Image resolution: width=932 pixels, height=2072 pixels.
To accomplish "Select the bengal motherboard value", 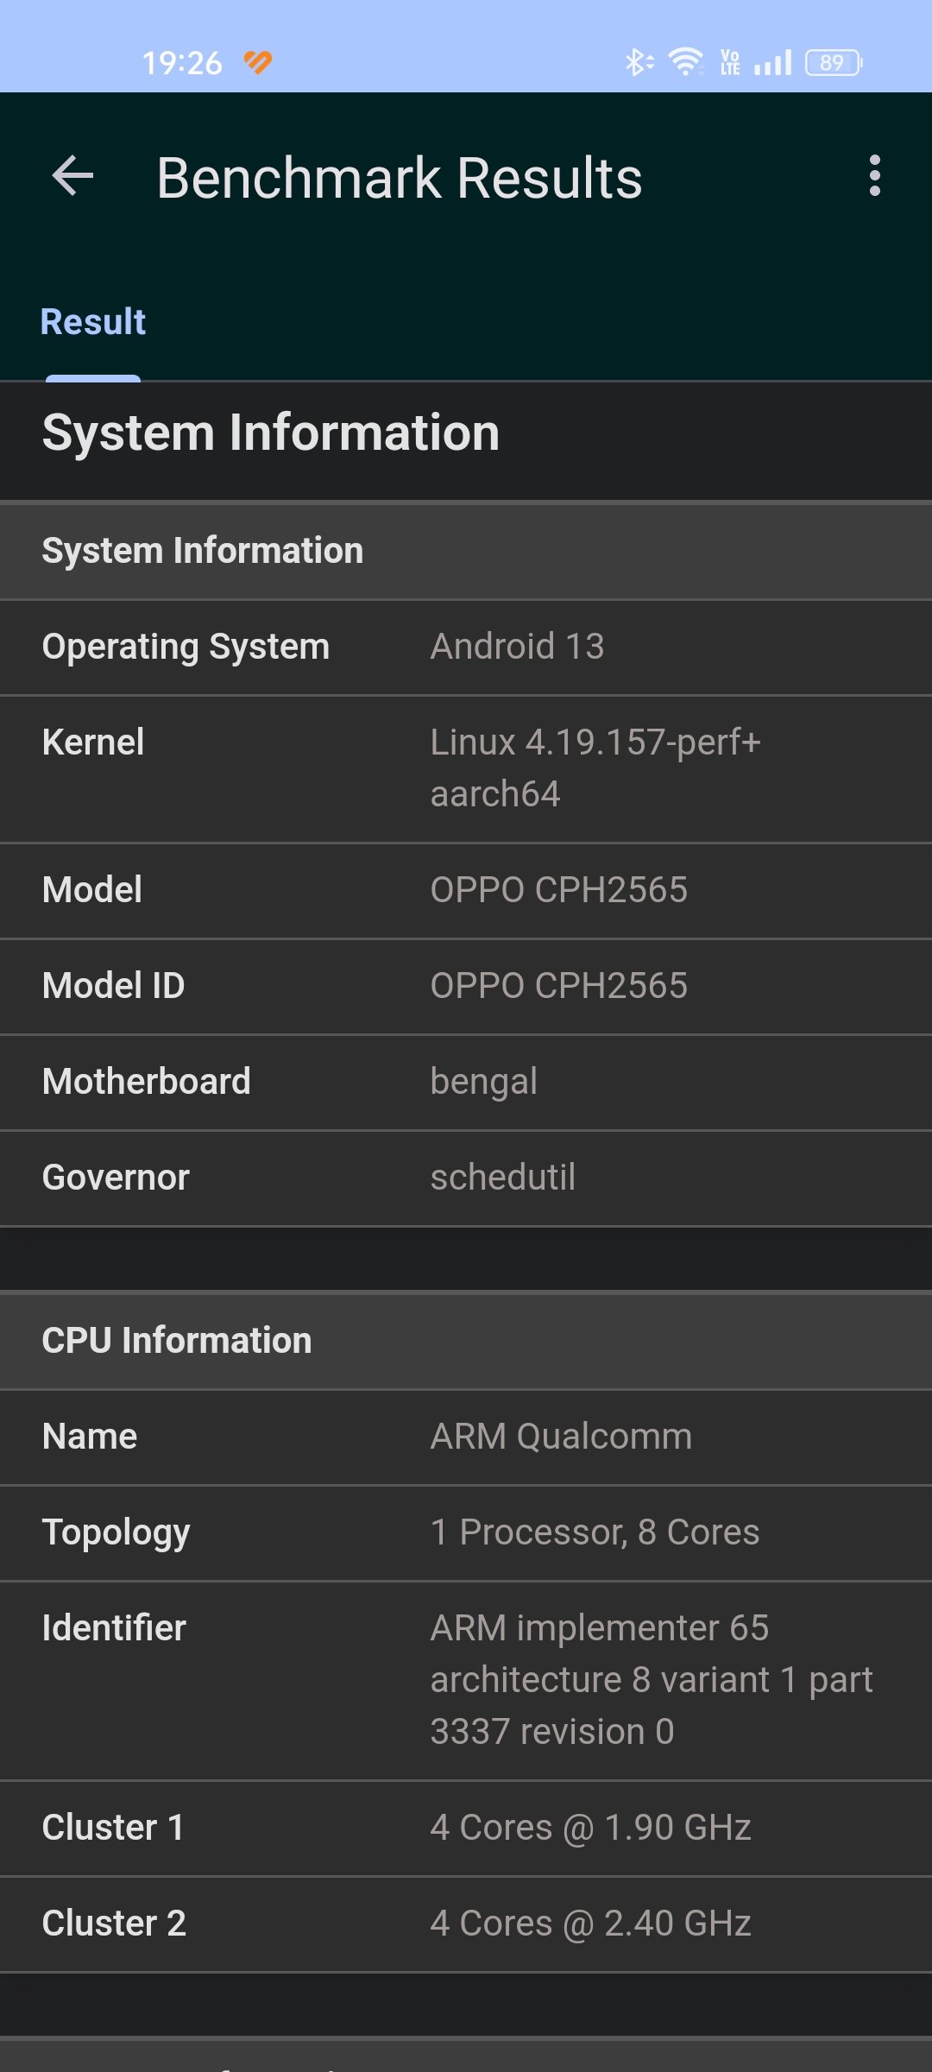I will [x=484, y=1083].
